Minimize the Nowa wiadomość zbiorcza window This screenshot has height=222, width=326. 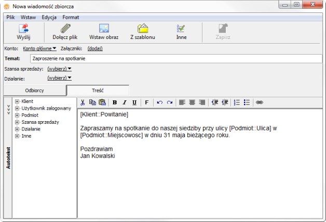[285, 5]
